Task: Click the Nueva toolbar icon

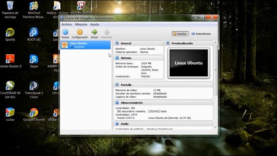Action: click(x=65, y=32)
